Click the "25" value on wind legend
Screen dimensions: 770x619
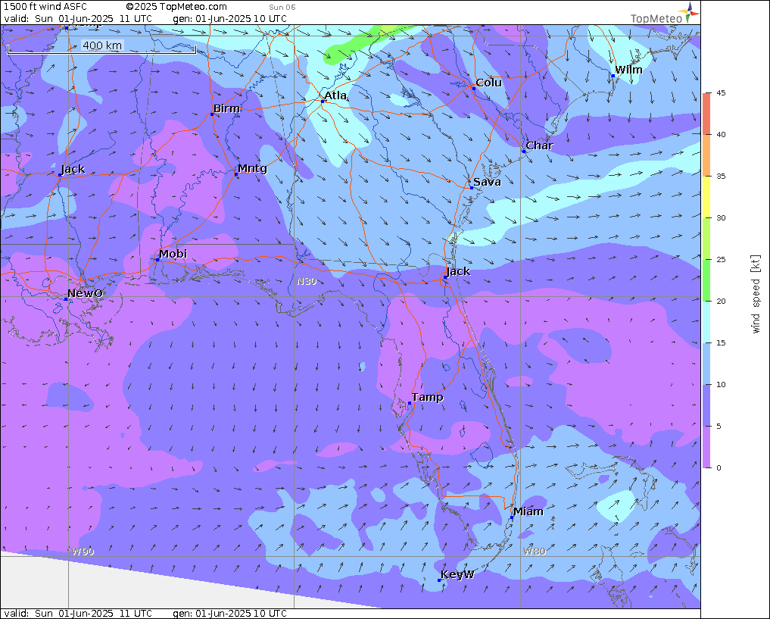[721, 259]
